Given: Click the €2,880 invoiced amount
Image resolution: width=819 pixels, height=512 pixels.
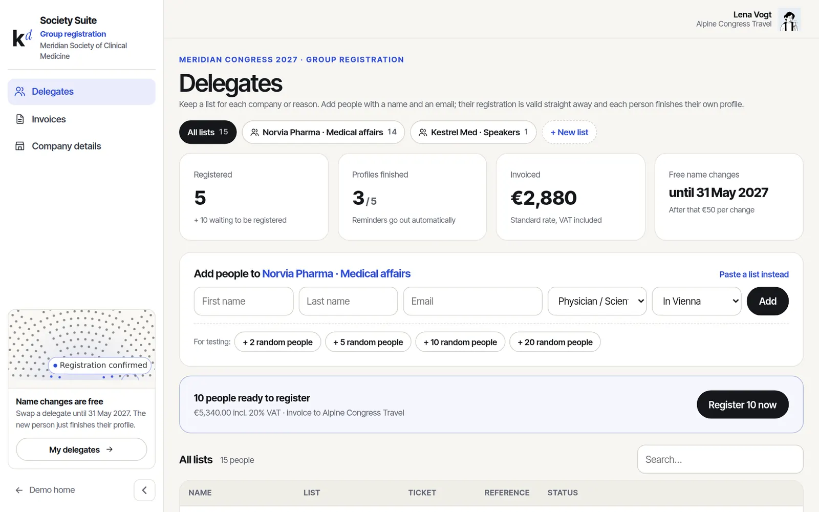Looking at the screenshot, I should click(x=544, y=198).
